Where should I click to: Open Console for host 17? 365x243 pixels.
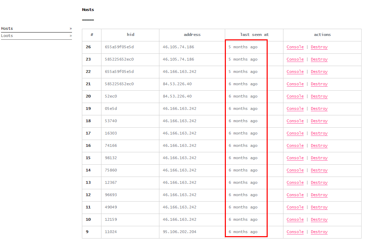click(295, 133)
